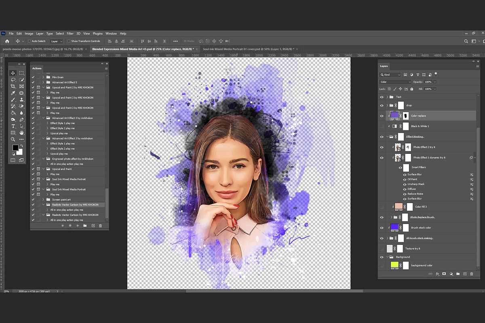The image size is (485, 323).
Task: Delete layer using Layers panel trash icon
Action: (471, 274)
